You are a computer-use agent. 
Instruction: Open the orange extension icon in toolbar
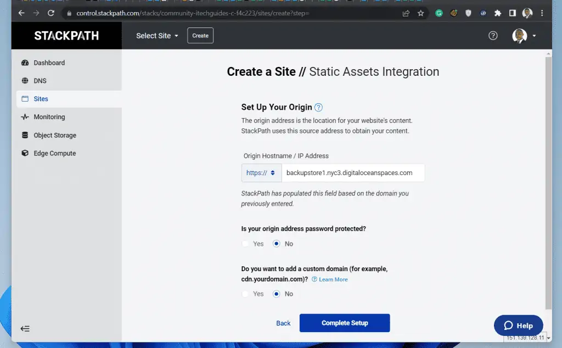(454, 13)
